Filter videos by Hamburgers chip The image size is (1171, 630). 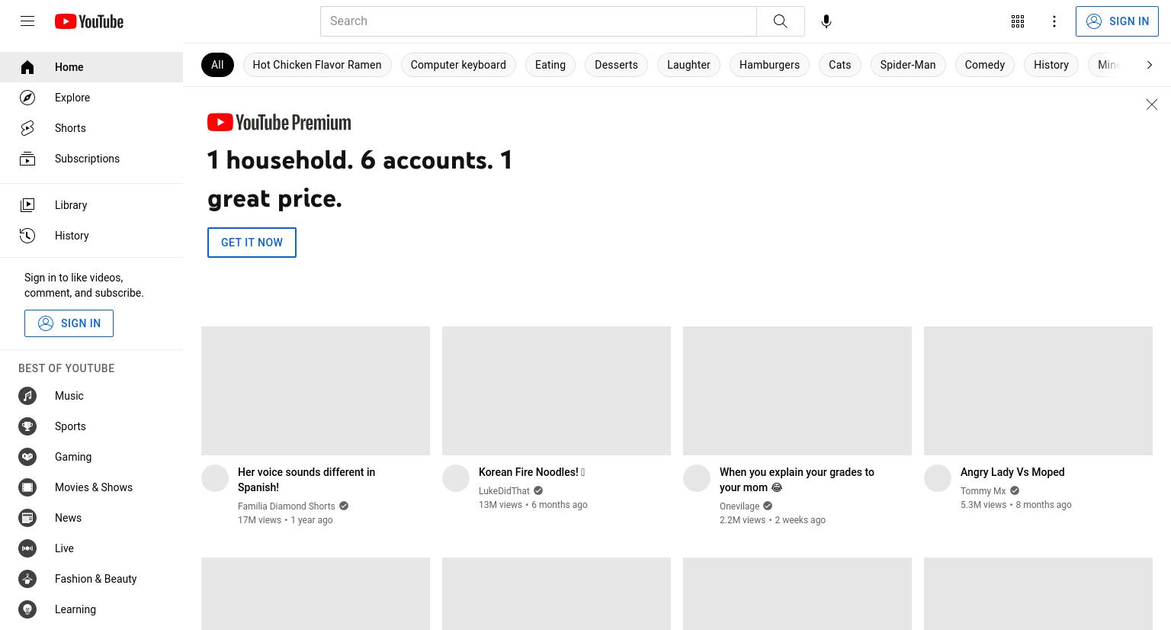tap(769, 65)
